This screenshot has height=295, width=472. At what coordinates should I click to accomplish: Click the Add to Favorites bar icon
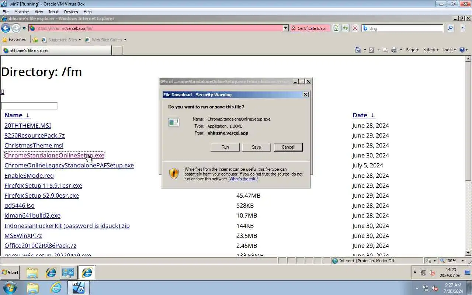(x=35, y=39)
